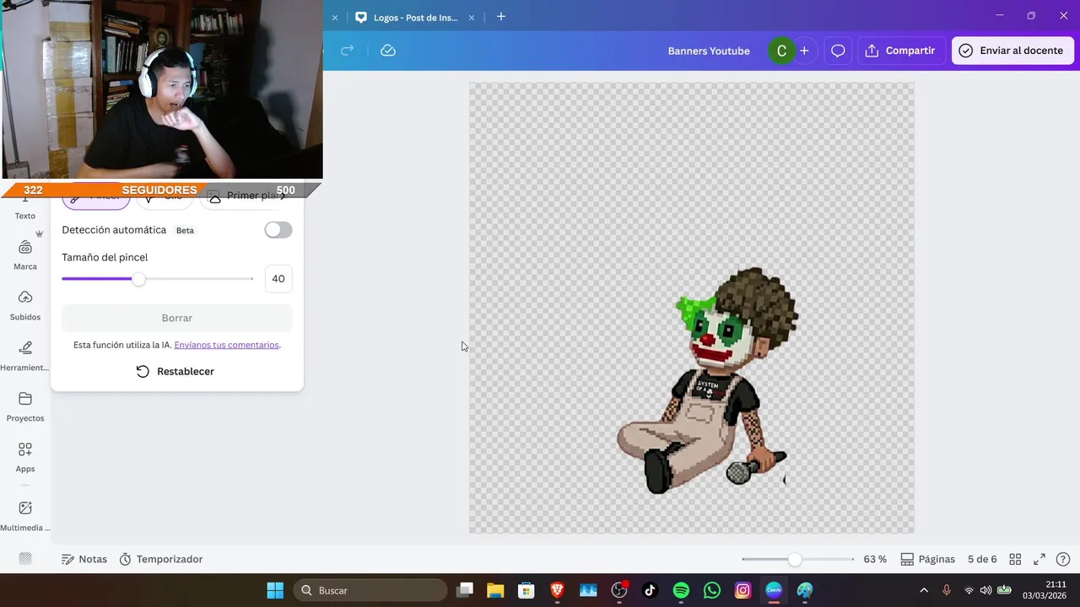Click the brush size value field 40
The width and height of the screenshot is (1080, 607).
click(278, 279)
